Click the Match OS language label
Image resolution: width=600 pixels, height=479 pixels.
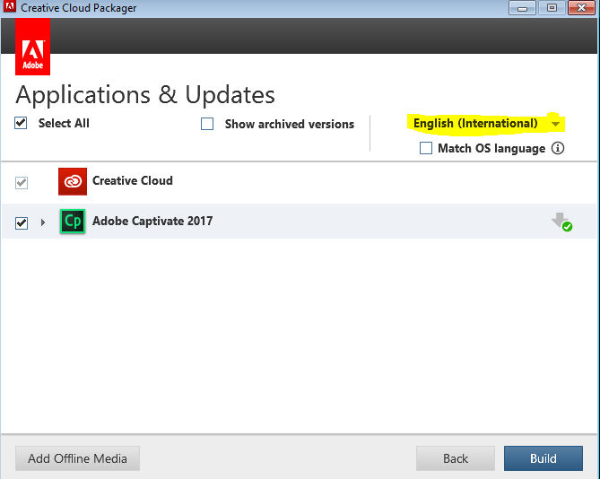[491, 148]
